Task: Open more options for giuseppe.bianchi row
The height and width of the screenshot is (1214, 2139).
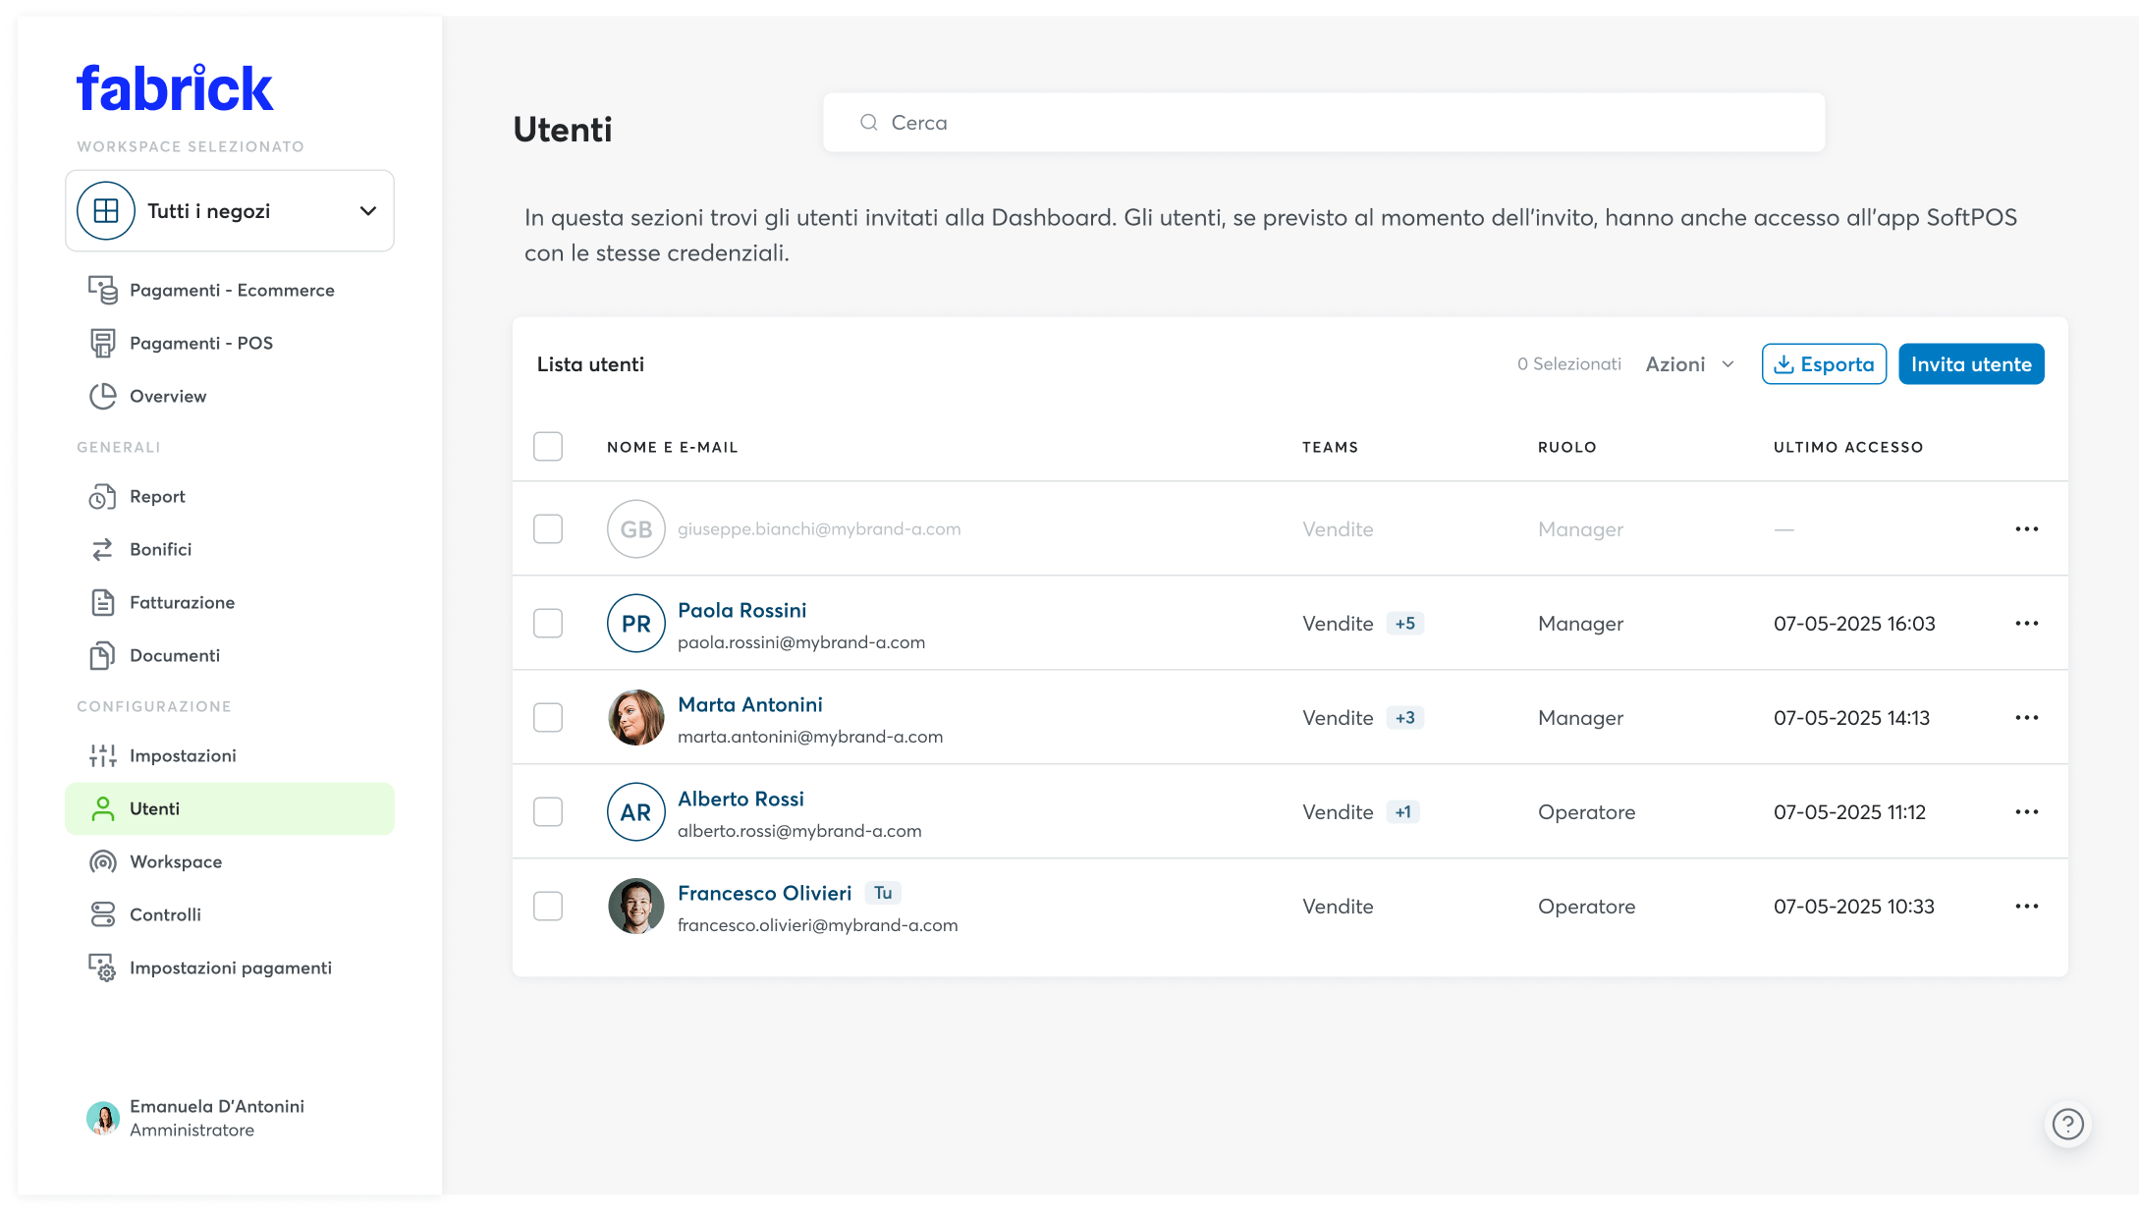Action: [x=2027, y=529]
